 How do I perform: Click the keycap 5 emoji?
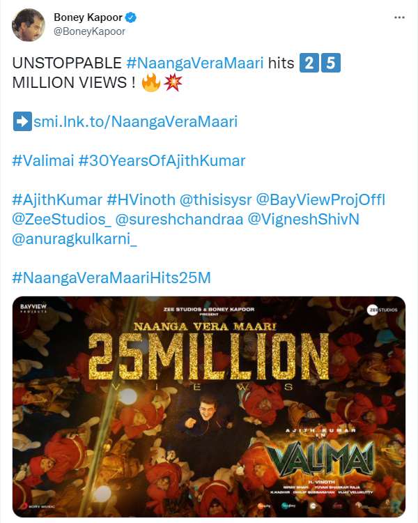[x=331, y=63]
